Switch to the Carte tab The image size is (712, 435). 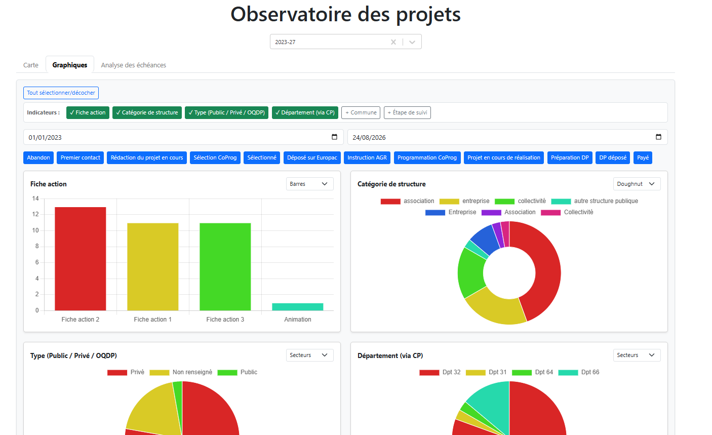click(x=31, y=65)
